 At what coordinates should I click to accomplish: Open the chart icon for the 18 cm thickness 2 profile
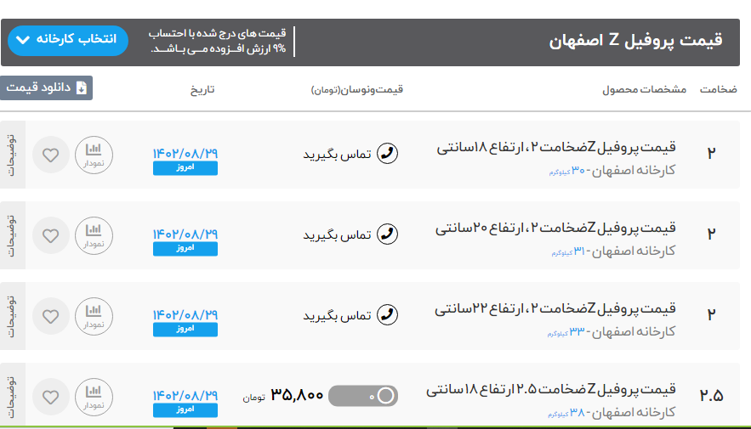94,154
